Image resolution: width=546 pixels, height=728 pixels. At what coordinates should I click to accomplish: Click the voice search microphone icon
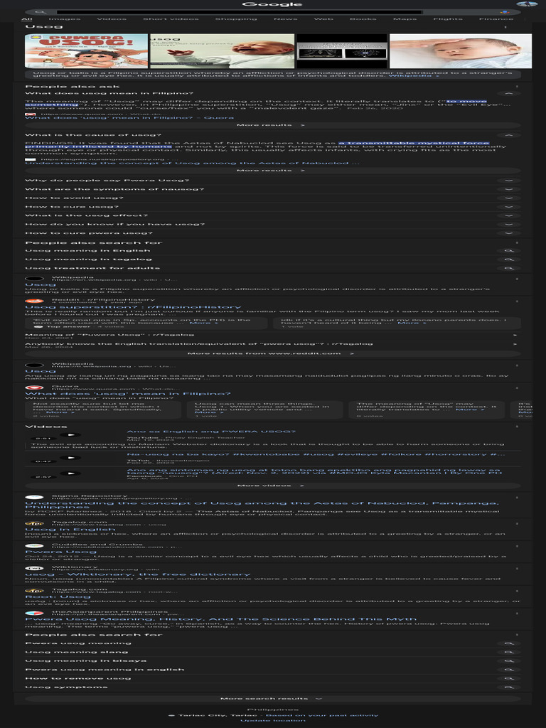pos(505,12)
